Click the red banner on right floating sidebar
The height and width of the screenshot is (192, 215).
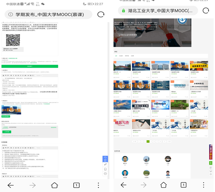(211, 152)
